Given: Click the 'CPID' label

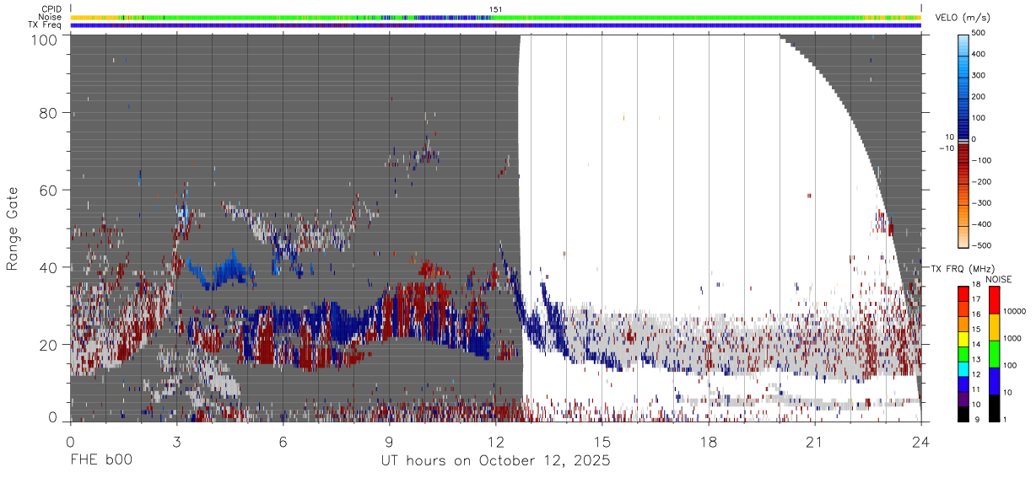Looking at the screenshot, I should [51, 9].
